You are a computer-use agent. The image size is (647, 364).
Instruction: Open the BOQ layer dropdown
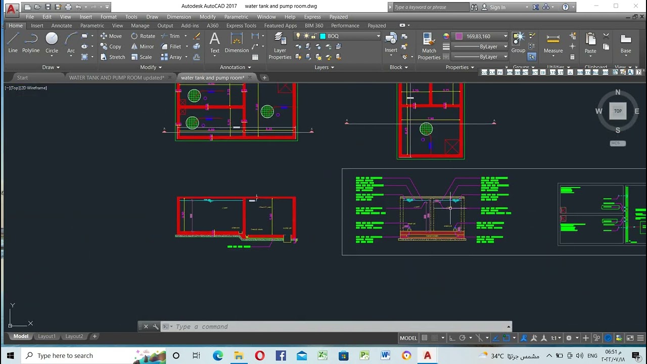[378, 36]
